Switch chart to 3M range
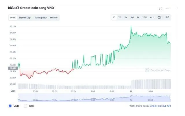Screen dimensions: 185x116 (132, 17)
